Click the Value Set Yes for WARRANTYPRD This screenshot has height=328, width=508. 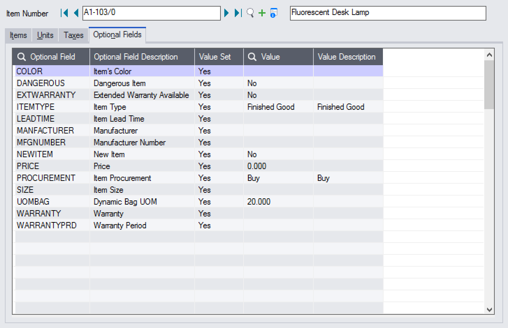(x=219, y=225)
